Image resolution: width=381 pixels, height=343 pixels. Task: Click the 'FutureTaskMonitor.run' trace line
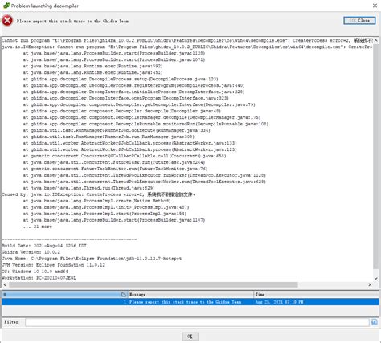115,169
